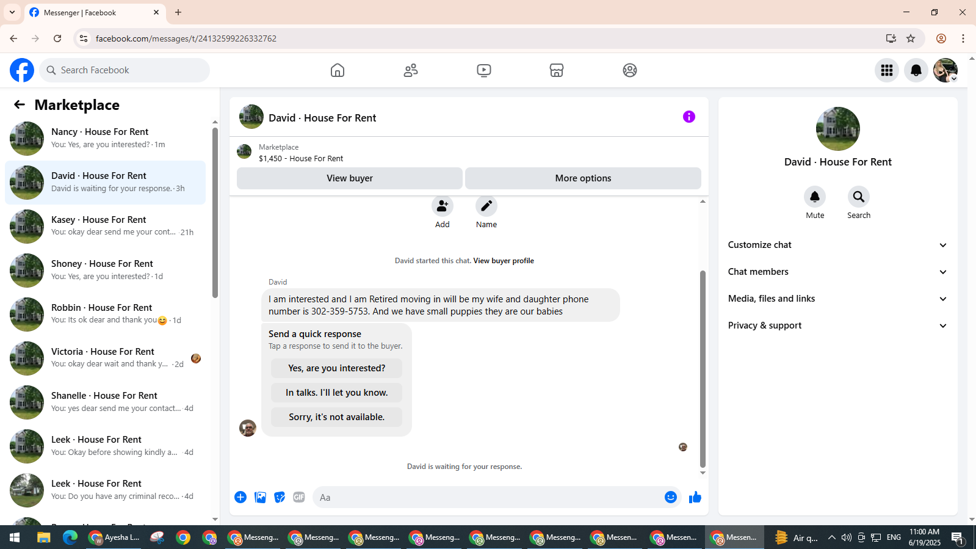The width and height of the screenshot is (976, 549).
Task: Click the chat messages scrollbar
Action: point(703,368)
